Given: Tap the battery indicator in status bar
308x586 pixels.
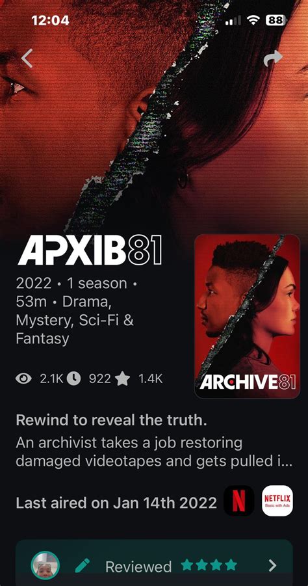Looking at the screenshot, I should (276, 20).
